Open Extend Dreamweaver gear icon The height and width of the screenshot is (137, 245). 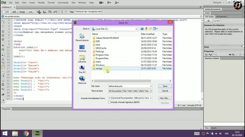pyautogui.click(x=109, y=3)
